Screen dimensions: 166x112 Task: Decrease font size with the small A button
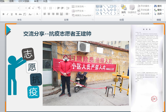click(x=33, y=8)
